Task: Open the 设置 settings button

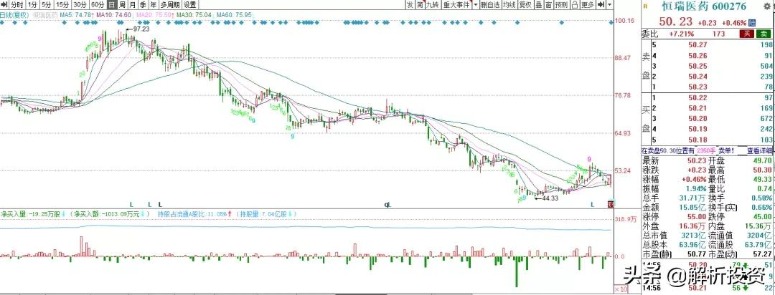Action: pos(189,4)
